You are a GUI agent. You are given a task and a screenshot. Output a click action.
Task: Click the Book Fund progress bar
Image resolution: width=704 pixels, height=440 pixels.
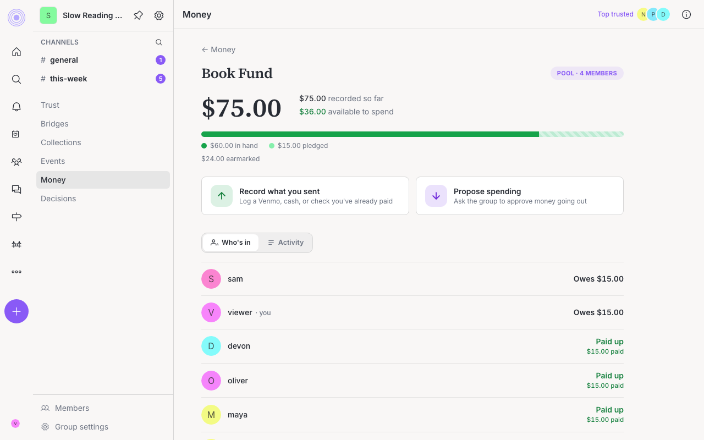pyautogui.click(x=413, y=134)
